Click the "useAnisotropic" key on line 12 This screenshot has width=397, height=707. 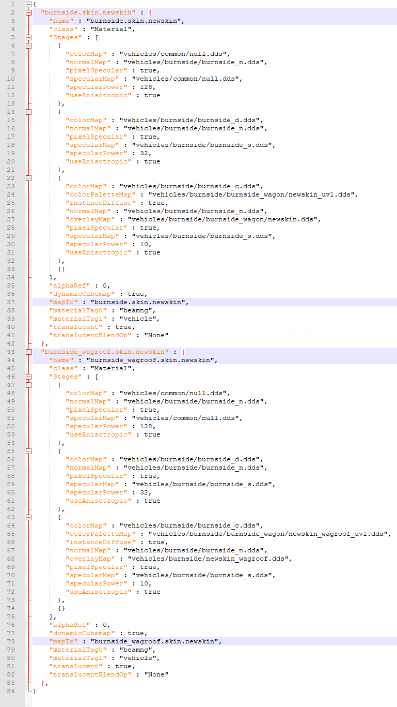(x=99, y=95)
